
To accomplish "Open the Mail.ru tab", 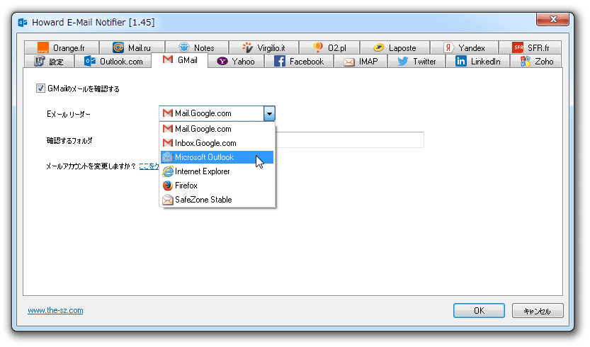I will pyautogui.click(x=132, y=47).
